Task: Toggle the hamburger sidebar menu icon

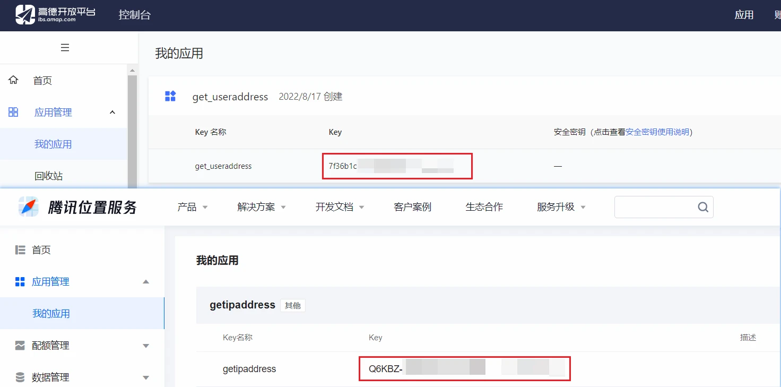Action: 65,48
